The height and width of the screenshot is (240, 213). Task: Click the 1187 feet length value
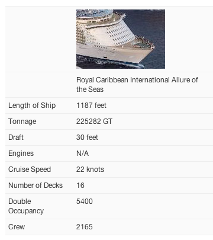(91, 105)
